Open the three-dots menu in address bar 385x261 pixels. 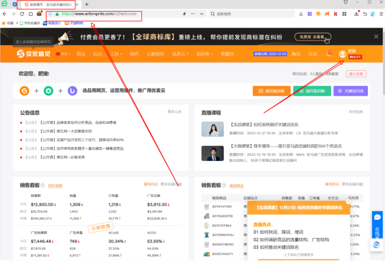tap(193, 14)
